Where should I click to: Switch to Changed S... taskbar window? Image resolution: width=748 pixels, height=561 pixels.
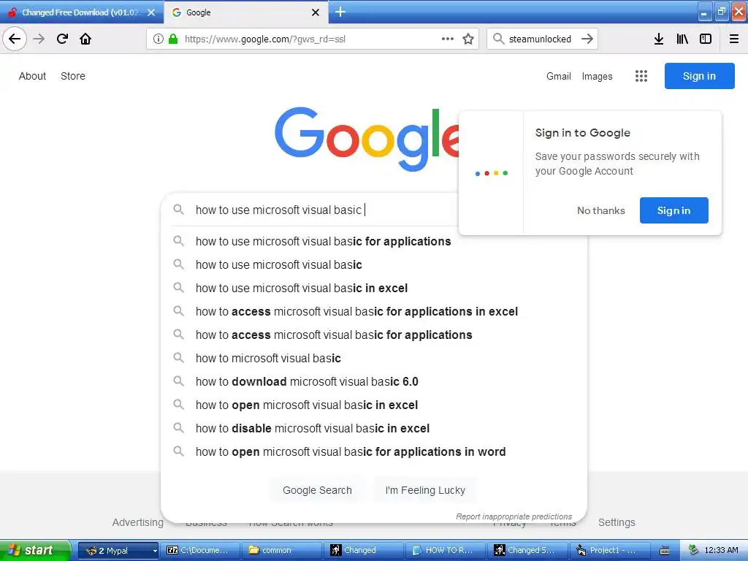click(x=527, y=550)
